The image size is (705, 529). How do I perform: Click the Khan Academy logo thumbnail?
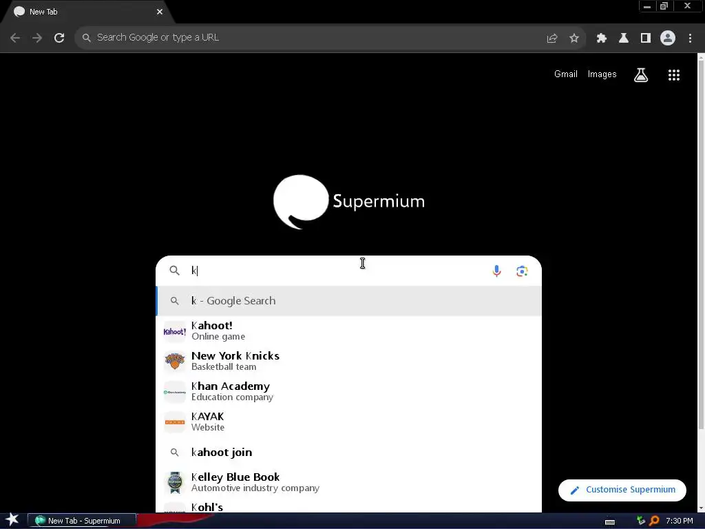[174, 392]
